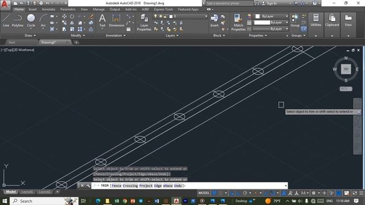Open Layer Properties manager

click(144, 22)
